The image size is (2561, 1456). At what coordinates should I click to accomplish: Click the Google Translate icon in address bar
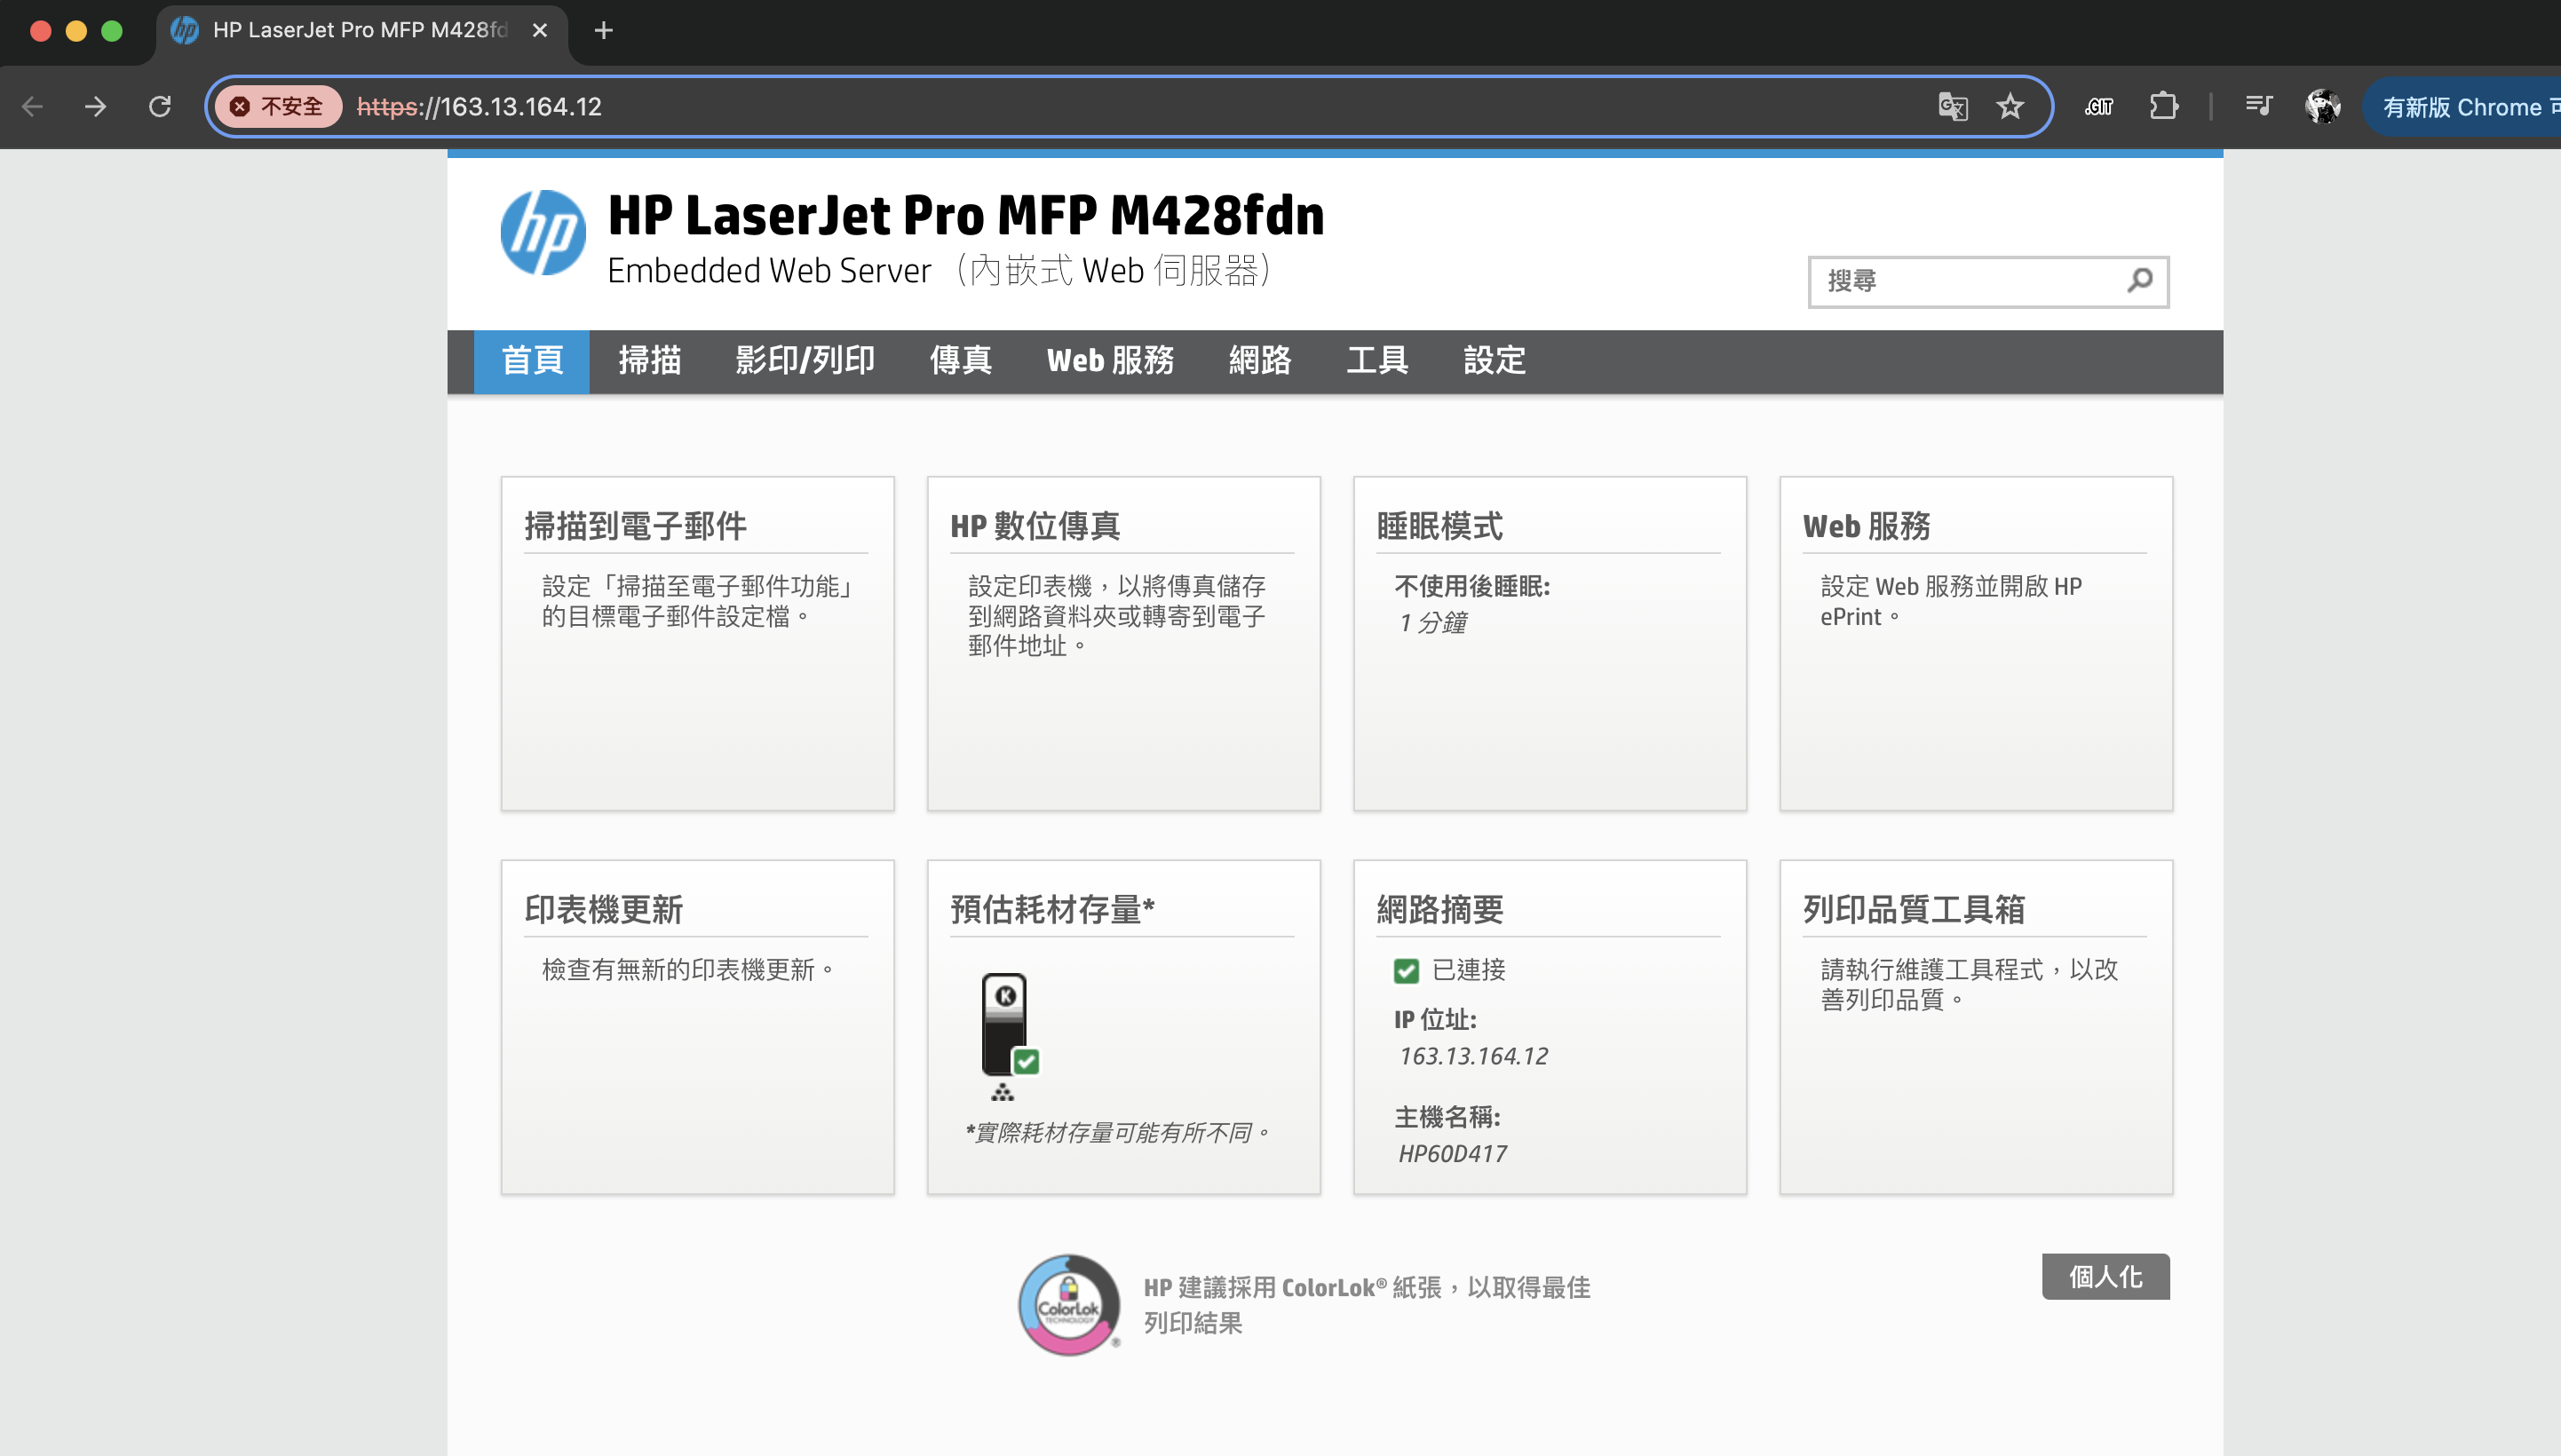tap(1952, 106)
